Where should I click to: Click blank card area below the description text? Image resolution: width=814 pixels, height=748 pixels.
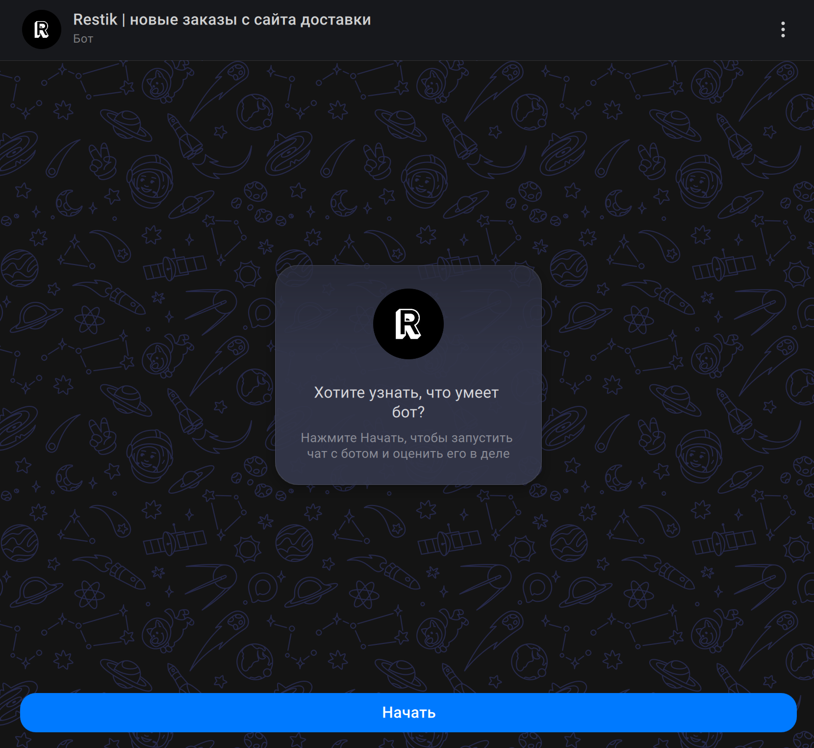pos(408,472)
